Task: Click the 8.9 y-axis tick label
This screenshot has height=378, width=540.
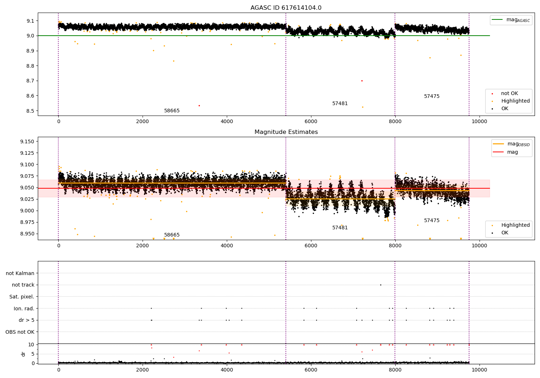Action: coord(30,51)
